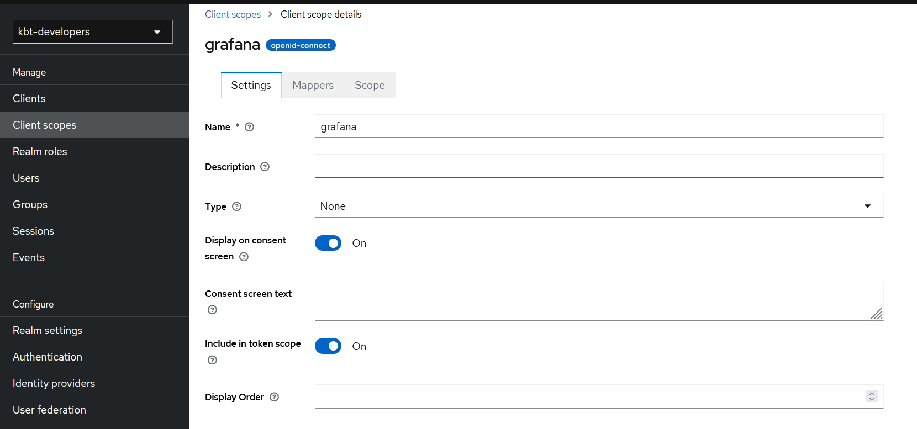Click the help icon next to Name
This screenshot has height=429, width=917.
[x=249, y=127]
